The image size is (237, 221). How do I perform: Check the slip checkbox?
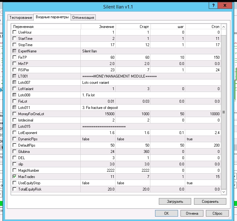coord(14,164)
